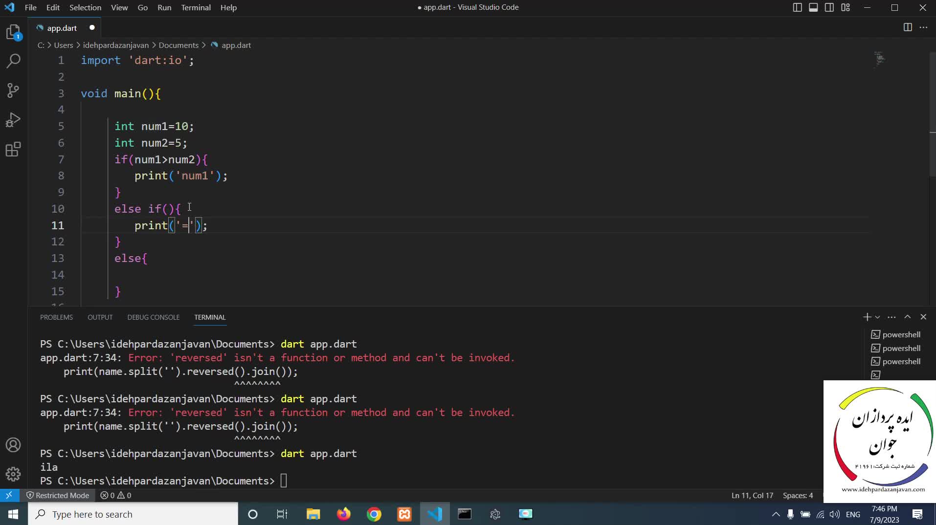The image size is (936, 525).
Task: Toggle the bottom Panel visibility
Action: 813,7
